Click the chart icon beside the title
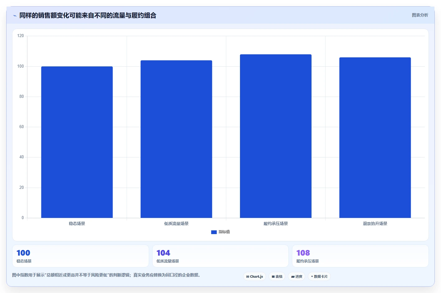Image resolution: width=441 pixels, height=293 pixels. click(15, 16)
